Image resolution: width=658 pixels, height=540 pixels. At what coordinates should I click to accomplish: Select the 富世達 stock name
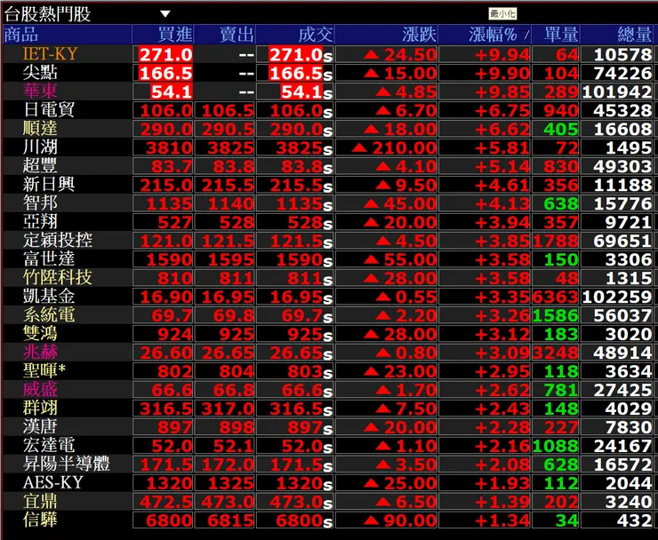(x=49, y=258)
